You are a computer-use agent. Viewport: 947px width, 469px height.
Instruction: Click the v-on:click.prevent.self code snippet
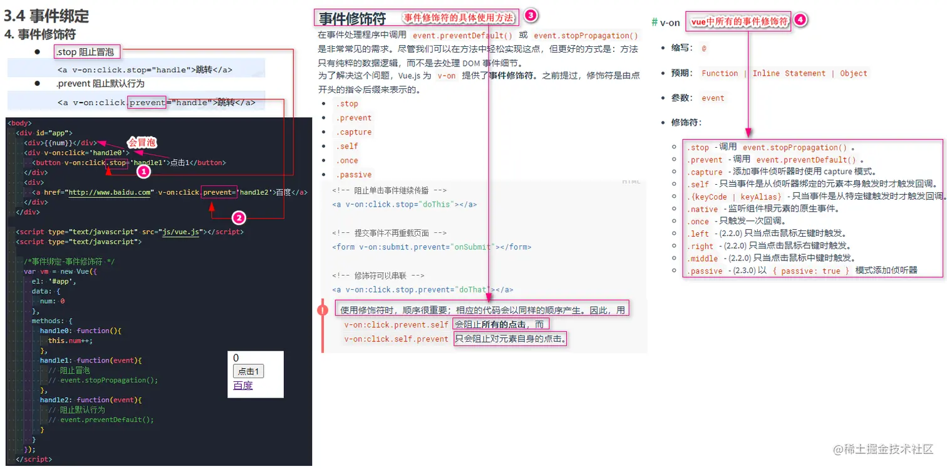(396, 325)
